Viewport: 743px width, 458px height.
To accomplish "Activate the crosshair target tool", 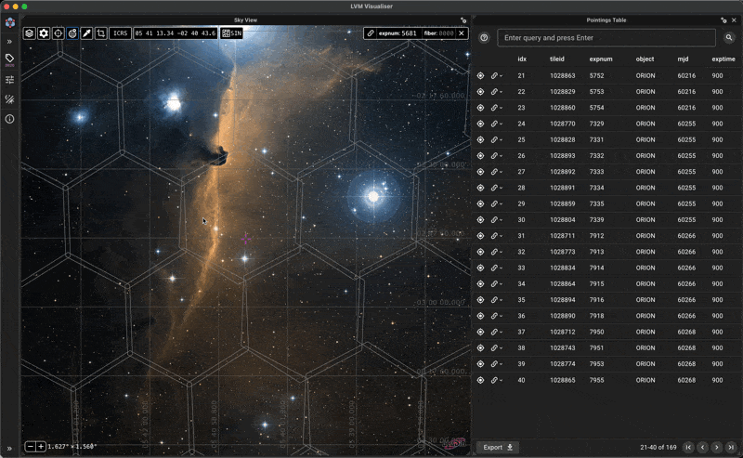I will pyautogui.click(x=58, y=33).
